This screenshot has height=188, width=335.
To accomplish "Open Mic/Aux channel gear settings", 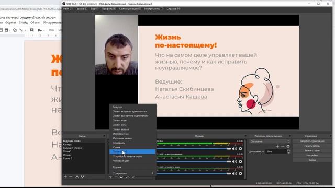I will [x=240, y=149].
